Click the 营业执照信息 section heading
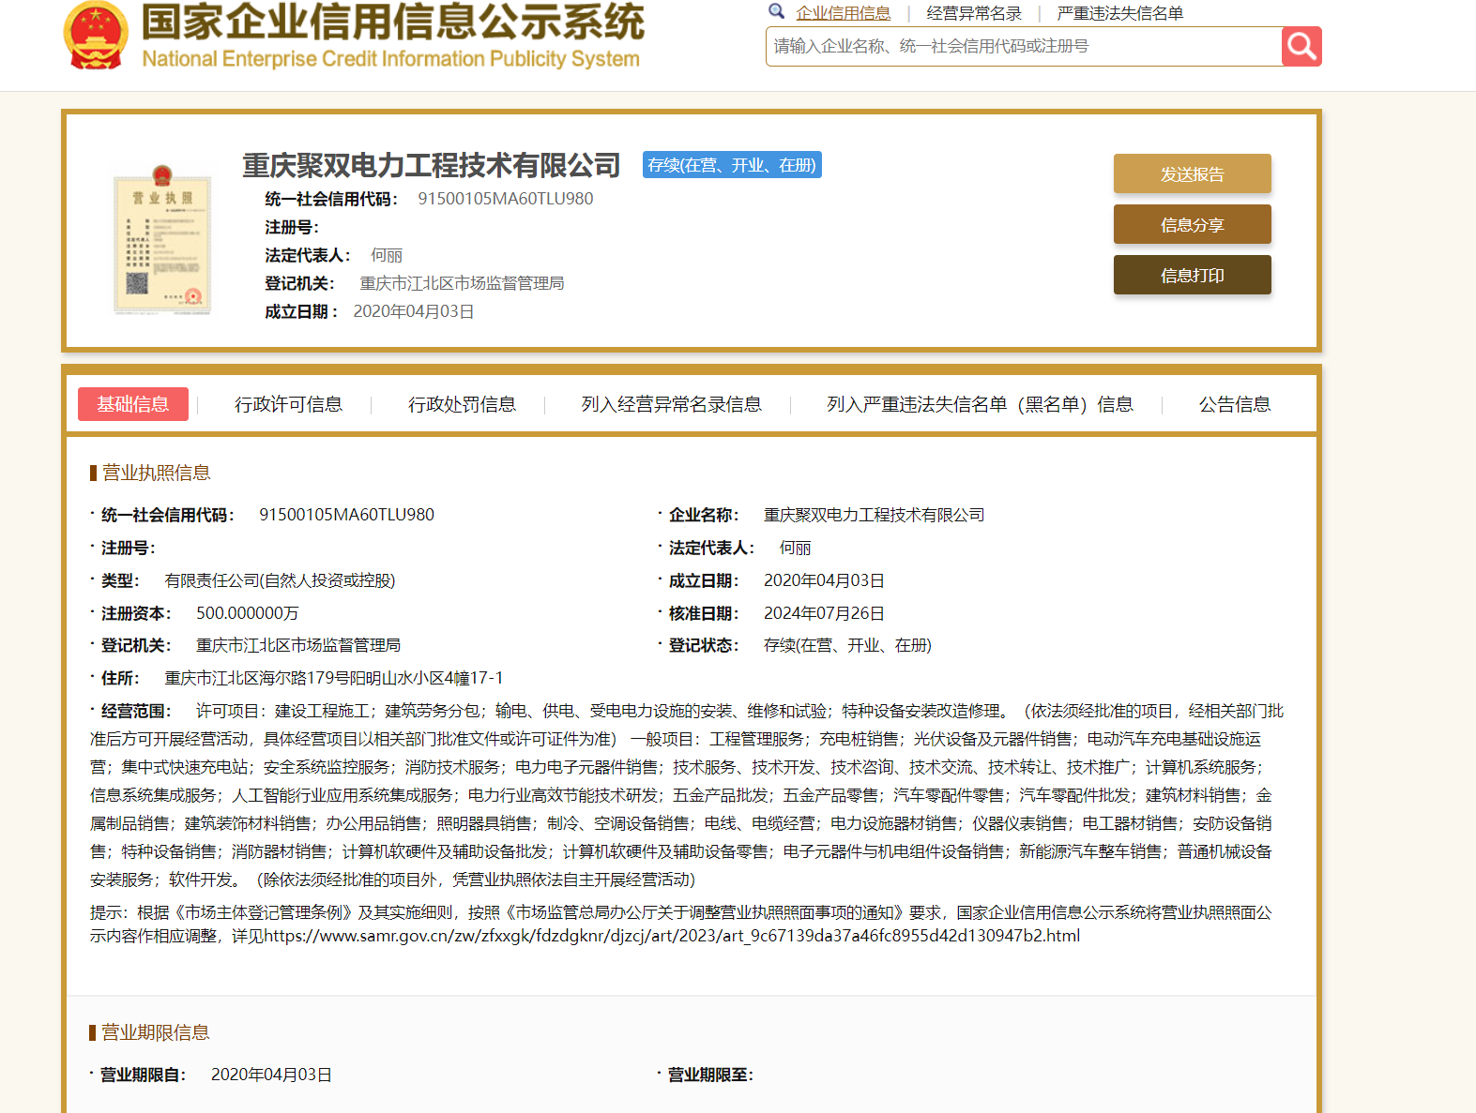The height and width of the screenshot is (1113, 1476). click(156, 473)
